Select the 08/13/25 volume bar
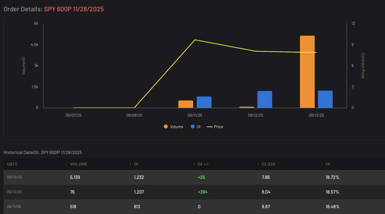The height and width of the screenshot is (214, 385). pyautogui.click(x=307, y=72)
